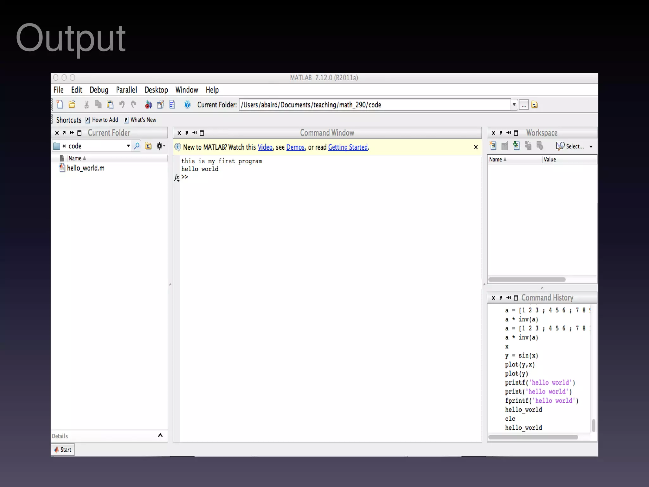The image size is (649, 487).
Task: Click the MATLAB Start button
Action: tap(63, 450)
